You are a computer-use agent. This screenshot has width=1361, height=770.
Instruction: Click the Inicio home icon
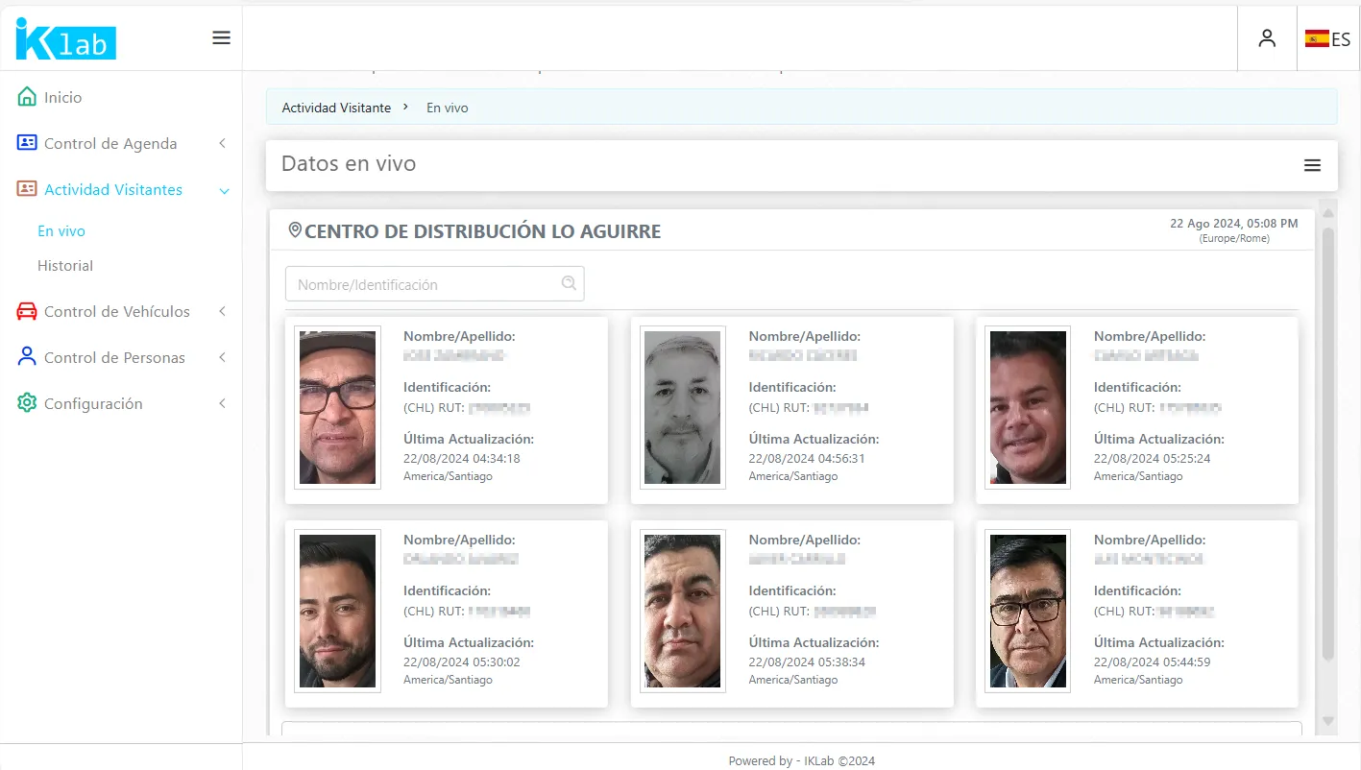point(27,97)
